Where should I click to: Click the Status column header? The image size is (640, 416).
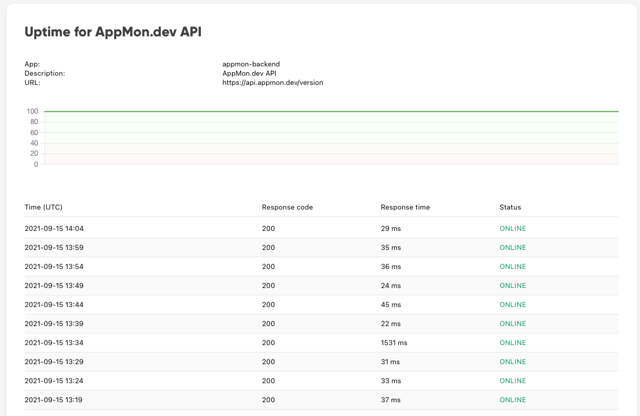[x=510, y=207]
